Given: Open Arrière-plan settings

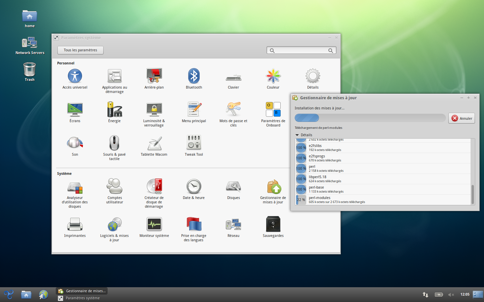Looking at the screenshot, I should [x=154, y=79].
